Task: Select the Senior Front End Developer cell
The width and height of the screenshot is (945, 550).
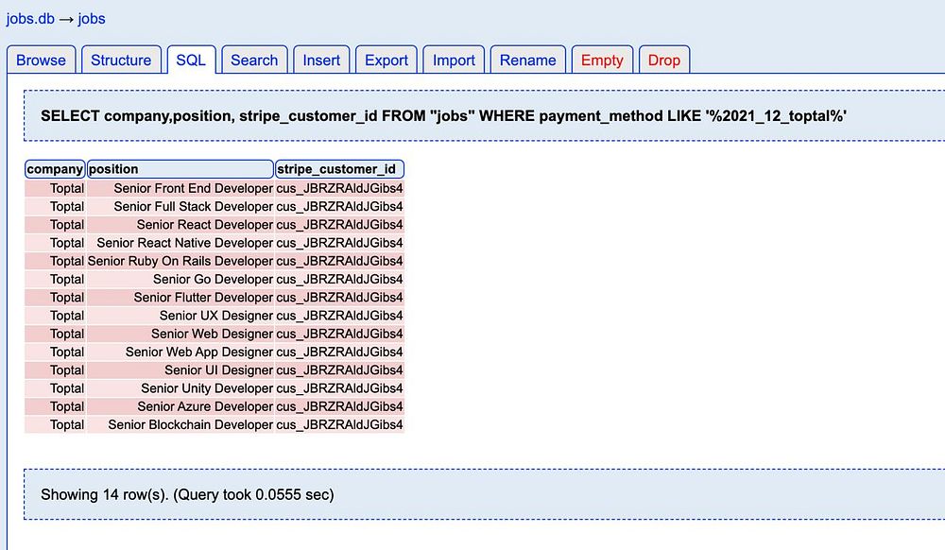Action: [180, 189]
